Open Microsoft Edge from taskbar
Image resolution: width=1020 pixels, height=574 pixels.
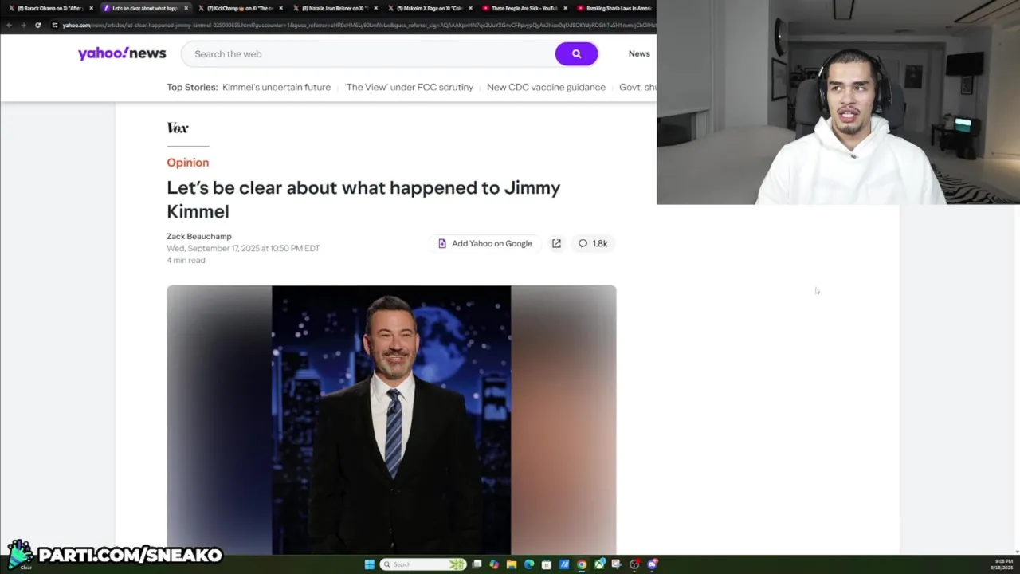529,564
